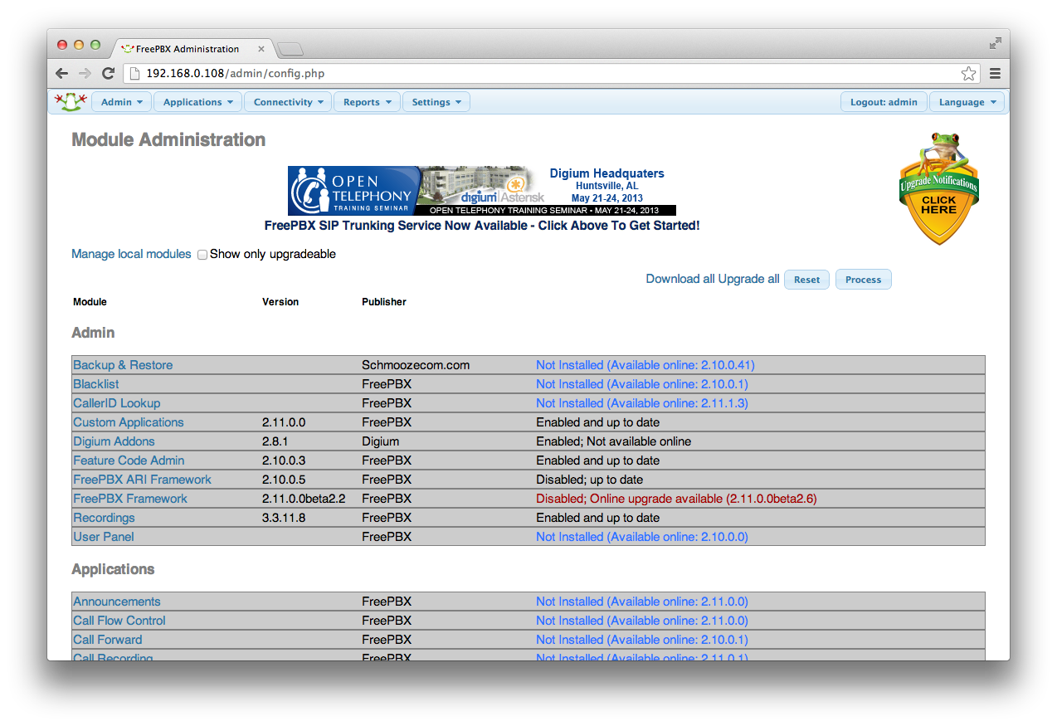The image size is (1057, 726).
Task: Click Custom Applications version 2.11.0.0 cell
Action: coord(284,422)
